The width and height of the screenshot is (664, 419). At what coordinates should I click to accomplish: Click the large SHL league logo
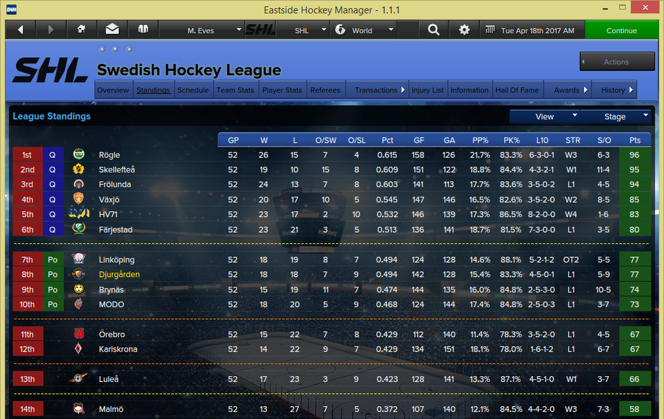(x=50, y=70)
